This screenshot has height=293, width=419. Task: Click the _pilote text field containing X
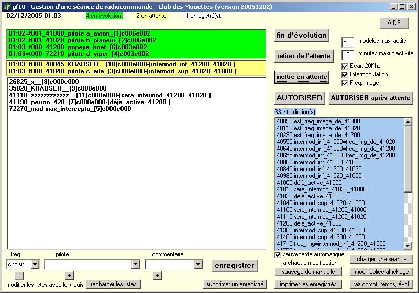pyautogui.click(x=88, y=264)
